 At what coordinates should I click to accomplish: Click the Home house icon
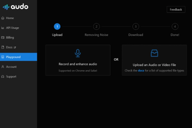[3, 18]
